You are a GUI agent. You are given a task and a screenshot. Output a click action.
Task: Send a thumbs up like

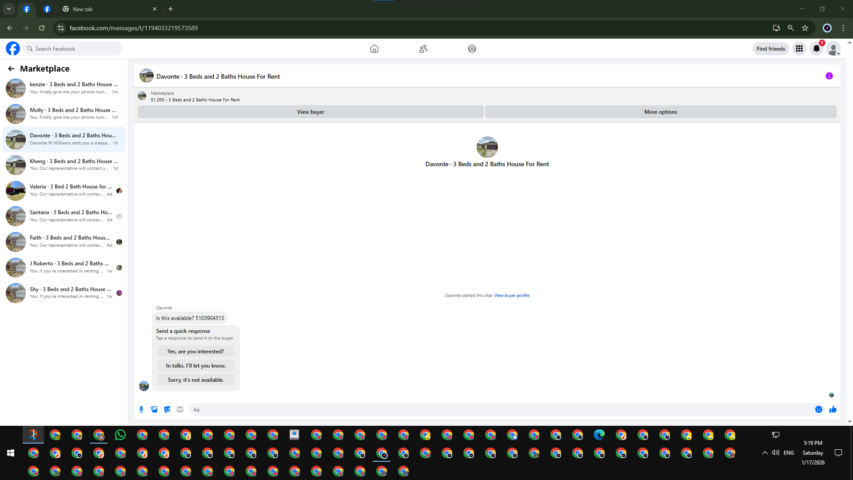coord(833,409)
